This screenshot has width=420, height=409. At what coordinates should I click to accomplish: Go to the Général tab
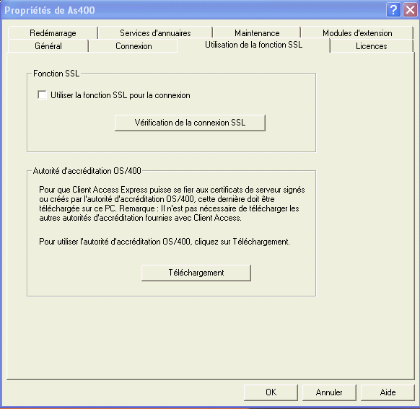coord(48,46)
